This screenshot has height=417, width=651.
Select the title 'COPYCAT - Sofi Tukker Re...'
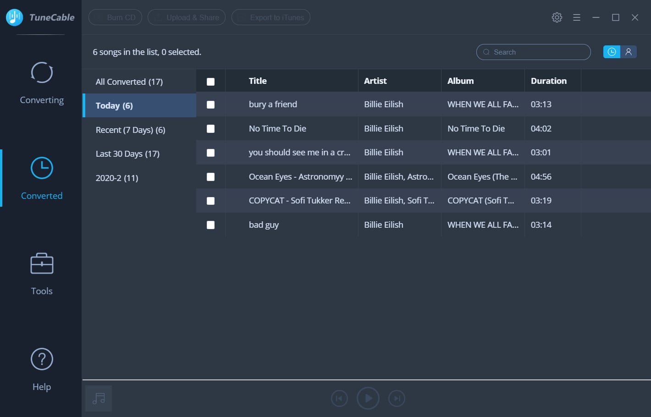point(299,201)
